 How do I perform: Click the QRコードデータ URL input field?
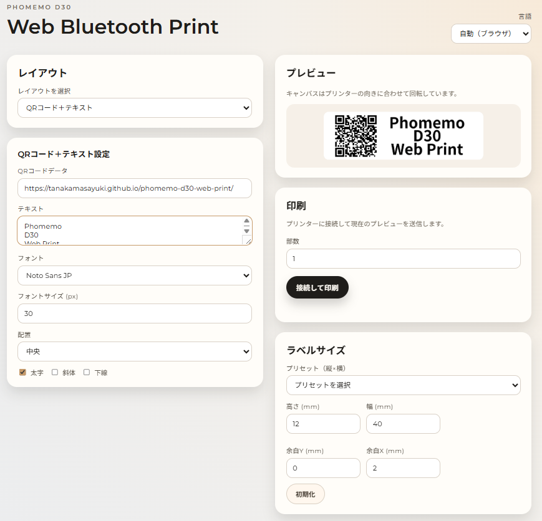click(135, 188)
